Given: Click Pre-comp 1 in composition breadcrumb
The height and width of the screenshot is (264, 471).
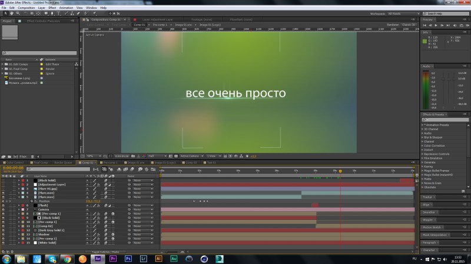Looking at the screenshot, I should pos(160,25).
